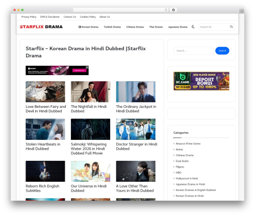This screenshot has width=255, height=216.
Task: Select Amazon Prime Series category
Action: tap(188, 143)
